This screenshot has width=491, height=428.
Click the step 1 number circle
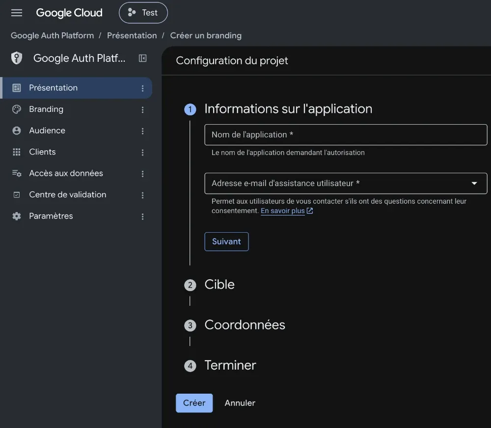190,109
